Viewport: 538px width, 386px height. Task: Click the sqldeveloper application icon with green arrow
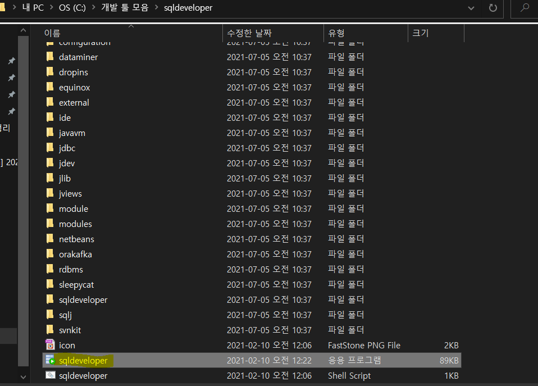point(51,360)
